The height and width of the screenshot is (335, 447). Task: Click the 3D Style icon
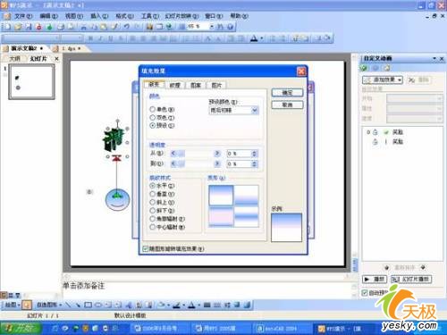coord(247,305)
